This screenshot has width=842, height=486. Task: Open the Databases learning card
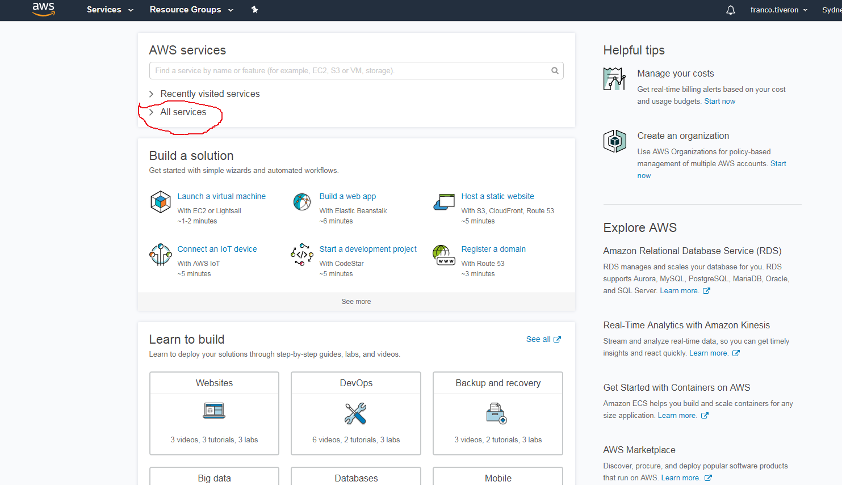point(356,477)
